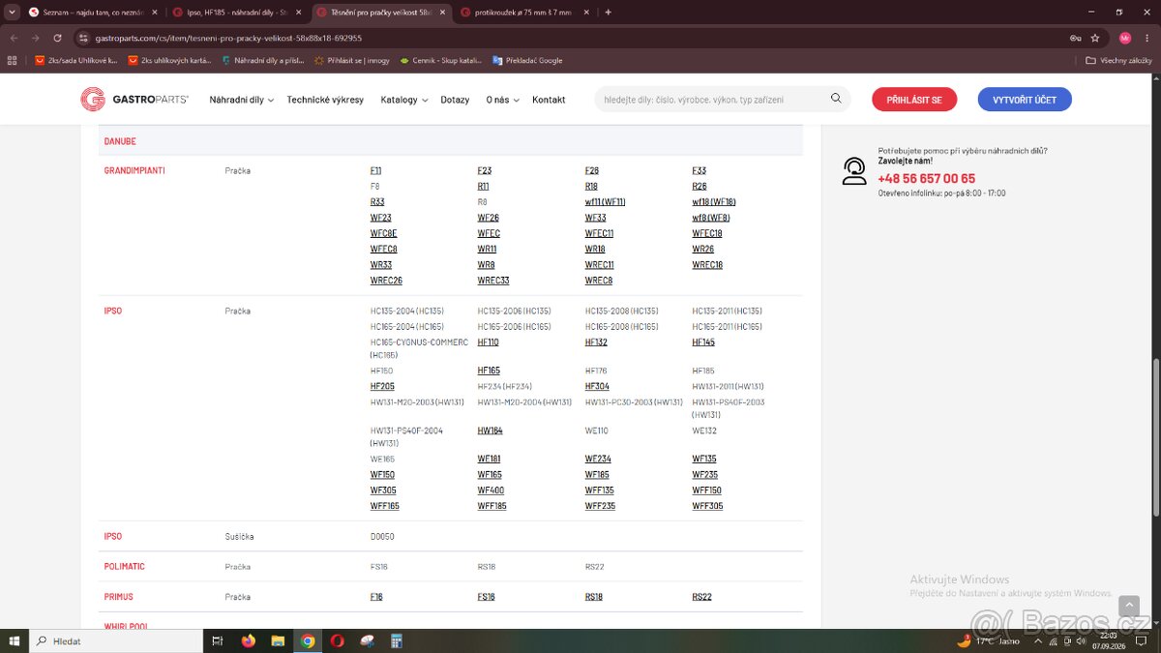Switch to 'Ipso, HF185' tab
The image size is (1161, 653).
(x=236, y=13)
